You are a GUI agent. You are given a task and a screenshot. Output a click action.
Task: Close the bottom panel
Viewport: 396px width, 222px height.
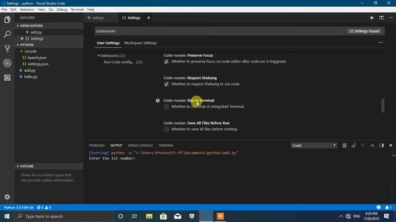coord(390,146)
